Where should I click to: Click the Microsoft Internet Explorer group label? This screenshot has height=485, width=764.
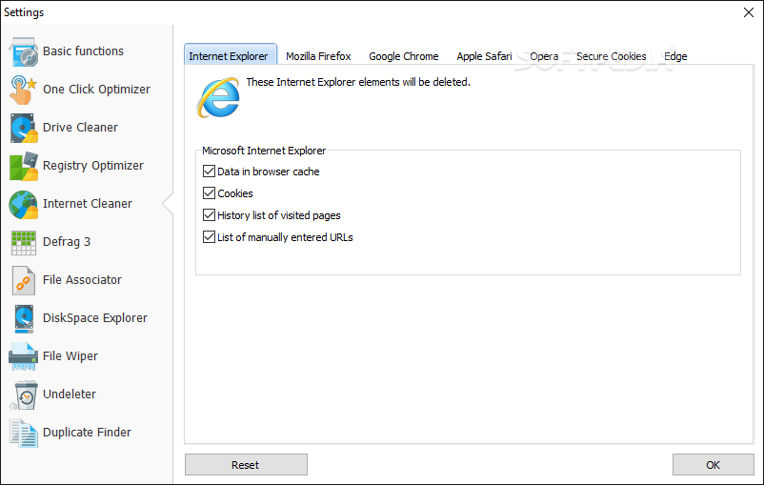264,151
